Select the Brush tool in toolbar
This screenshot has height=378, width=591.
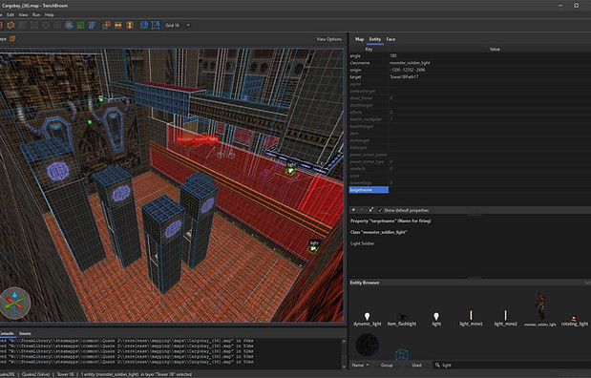coord(11,25)
